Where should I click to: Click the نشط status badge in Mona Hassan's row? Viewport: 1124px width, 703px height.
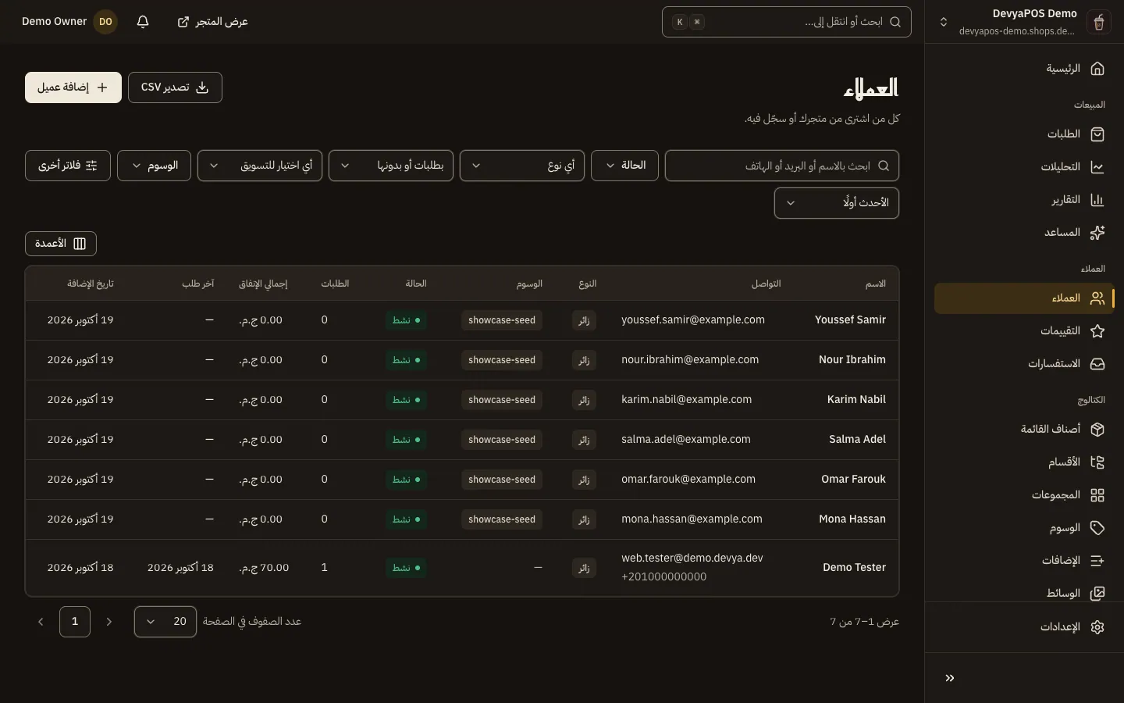click(407, 519)
